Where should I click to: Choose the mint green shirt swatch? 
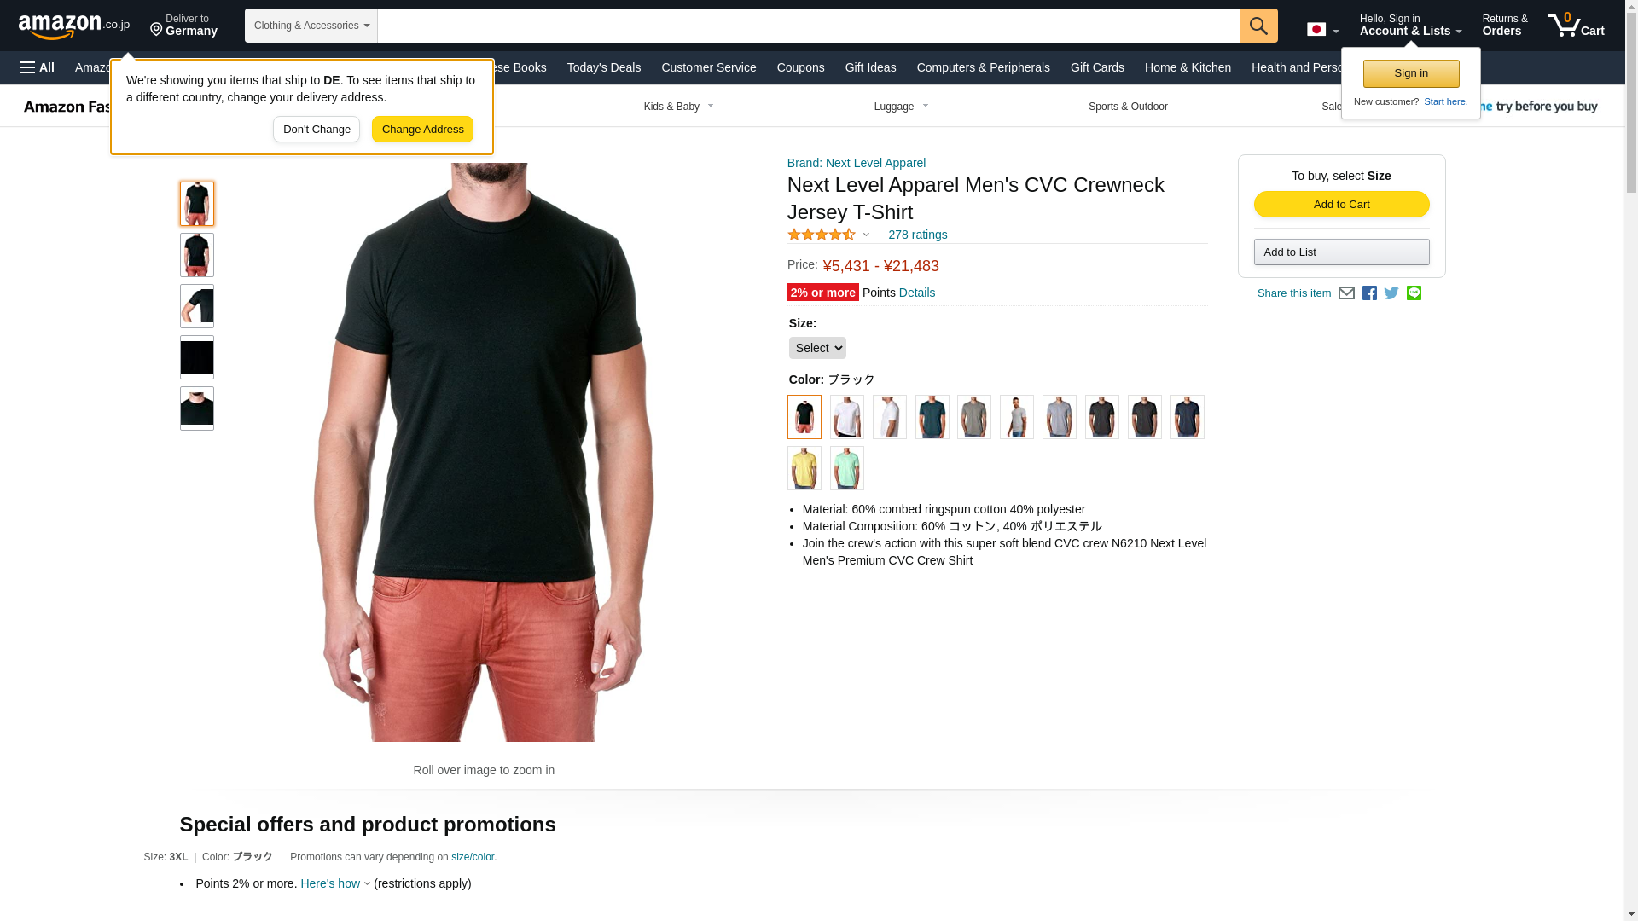point(846,468)
